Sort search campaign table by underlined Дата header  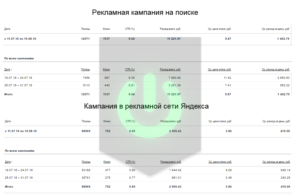coord(7,69)
